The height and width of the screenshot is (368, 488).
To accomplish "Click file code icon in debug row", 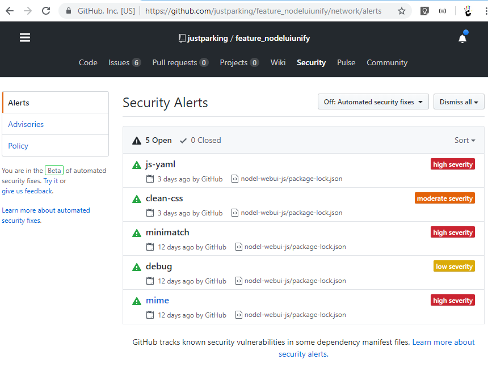I will click(239, 281).
